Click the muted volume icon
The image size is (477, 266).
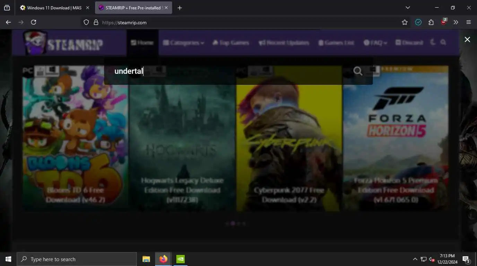[432, 259]
